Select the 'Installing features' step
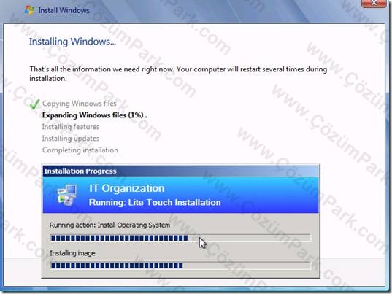This screenshot has height=294, width=392. (71, 127)
